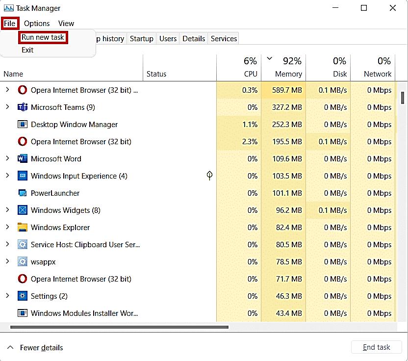Switch to the Services tab
This screenshot has width=408, height=361.
click(223, 38)
